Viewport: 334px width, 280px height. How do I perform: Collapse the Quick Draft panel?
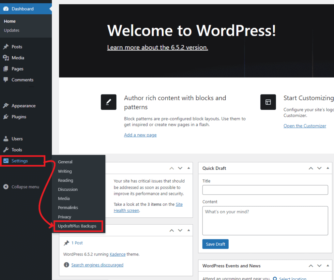[328, 168]
